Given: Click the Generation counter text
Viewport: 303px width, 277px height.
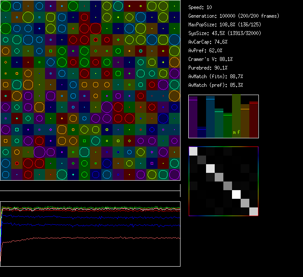Looking at the screenshot, I should (x=234, y=16).
